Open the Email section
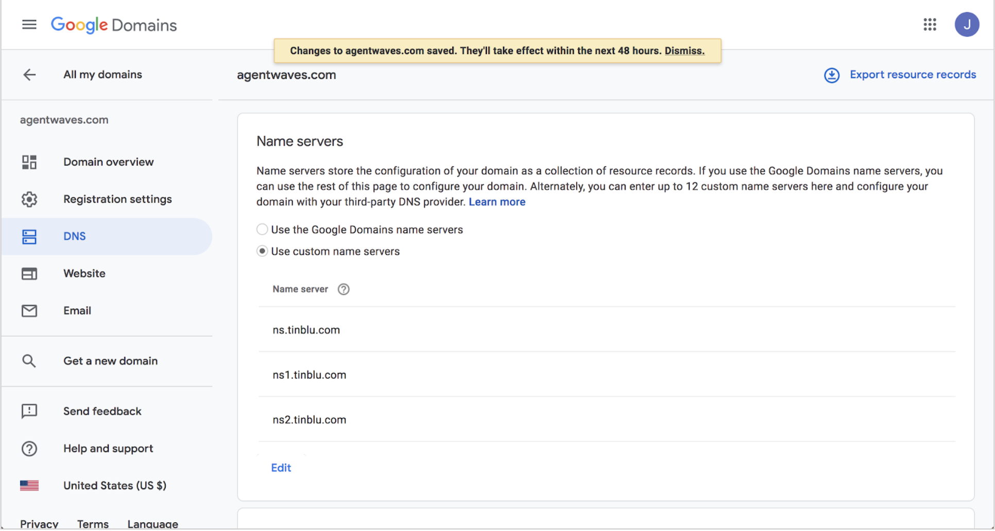This screenshot has height=531, width=995. 77,310
